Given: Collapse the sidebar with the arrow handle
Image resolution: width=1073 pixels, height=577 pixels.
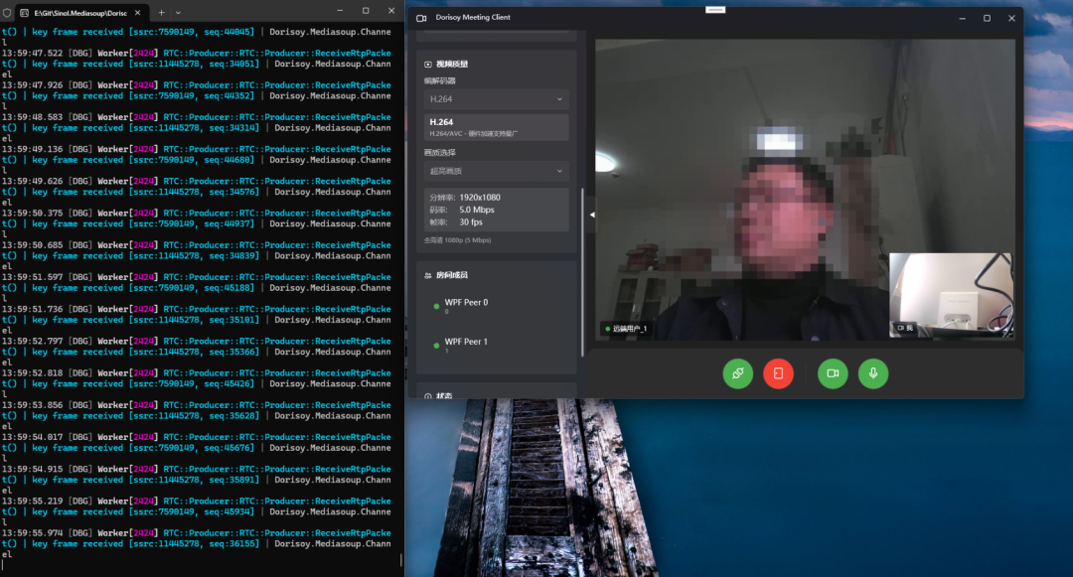Looking at the screenshot, I should point(592,215).
